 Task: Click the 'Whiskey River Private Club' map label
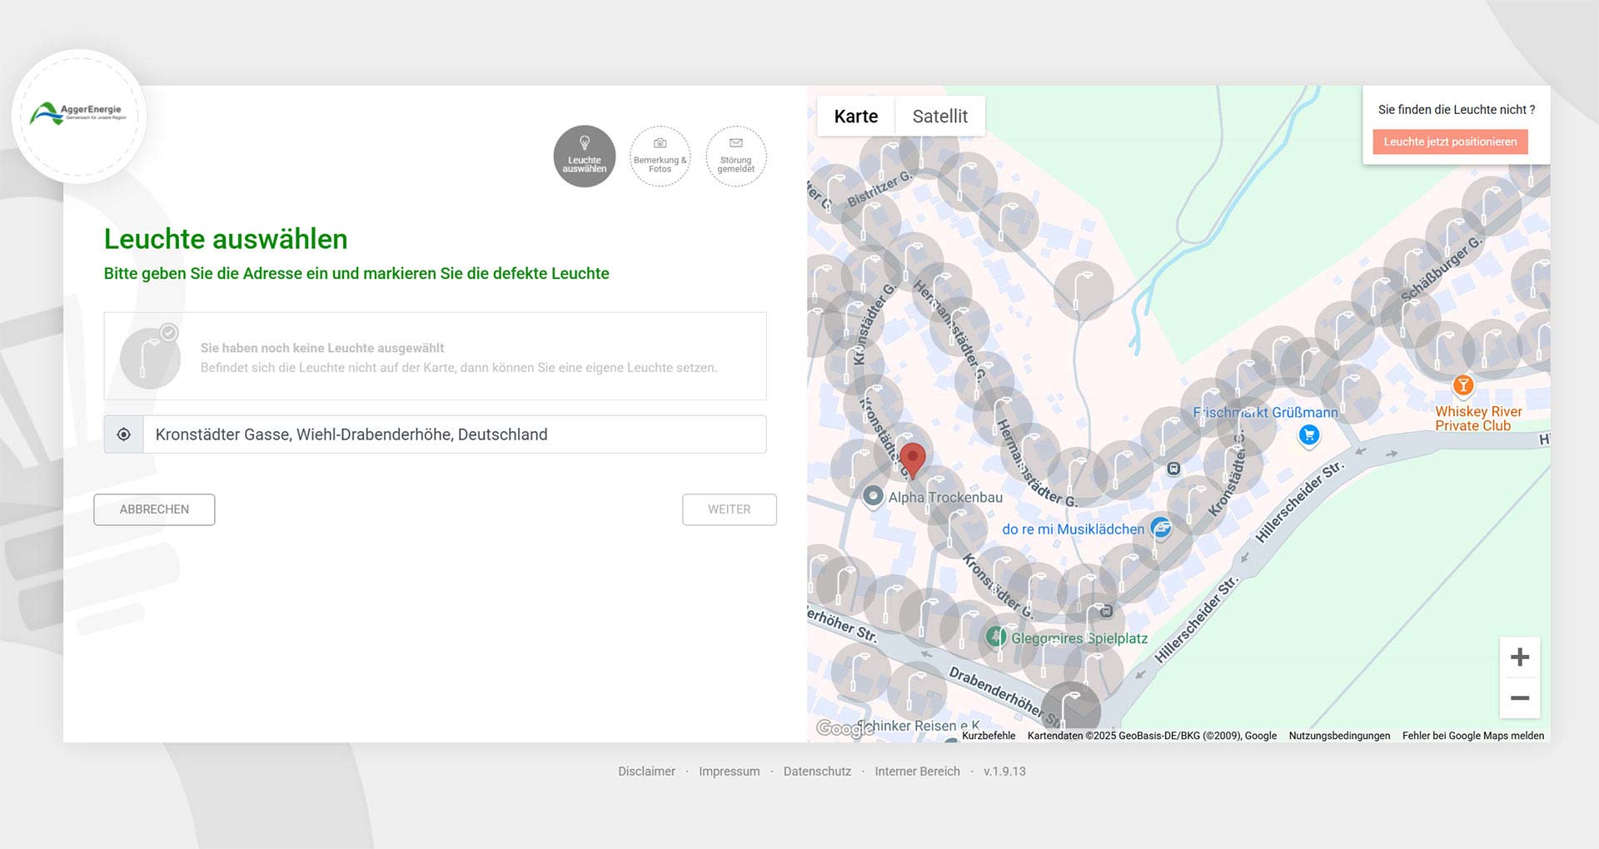tap(1478, 419)
